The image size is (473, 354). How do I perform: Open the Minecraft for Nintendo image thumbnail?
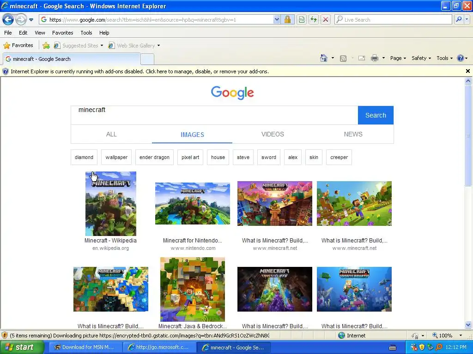pos(193,203)
